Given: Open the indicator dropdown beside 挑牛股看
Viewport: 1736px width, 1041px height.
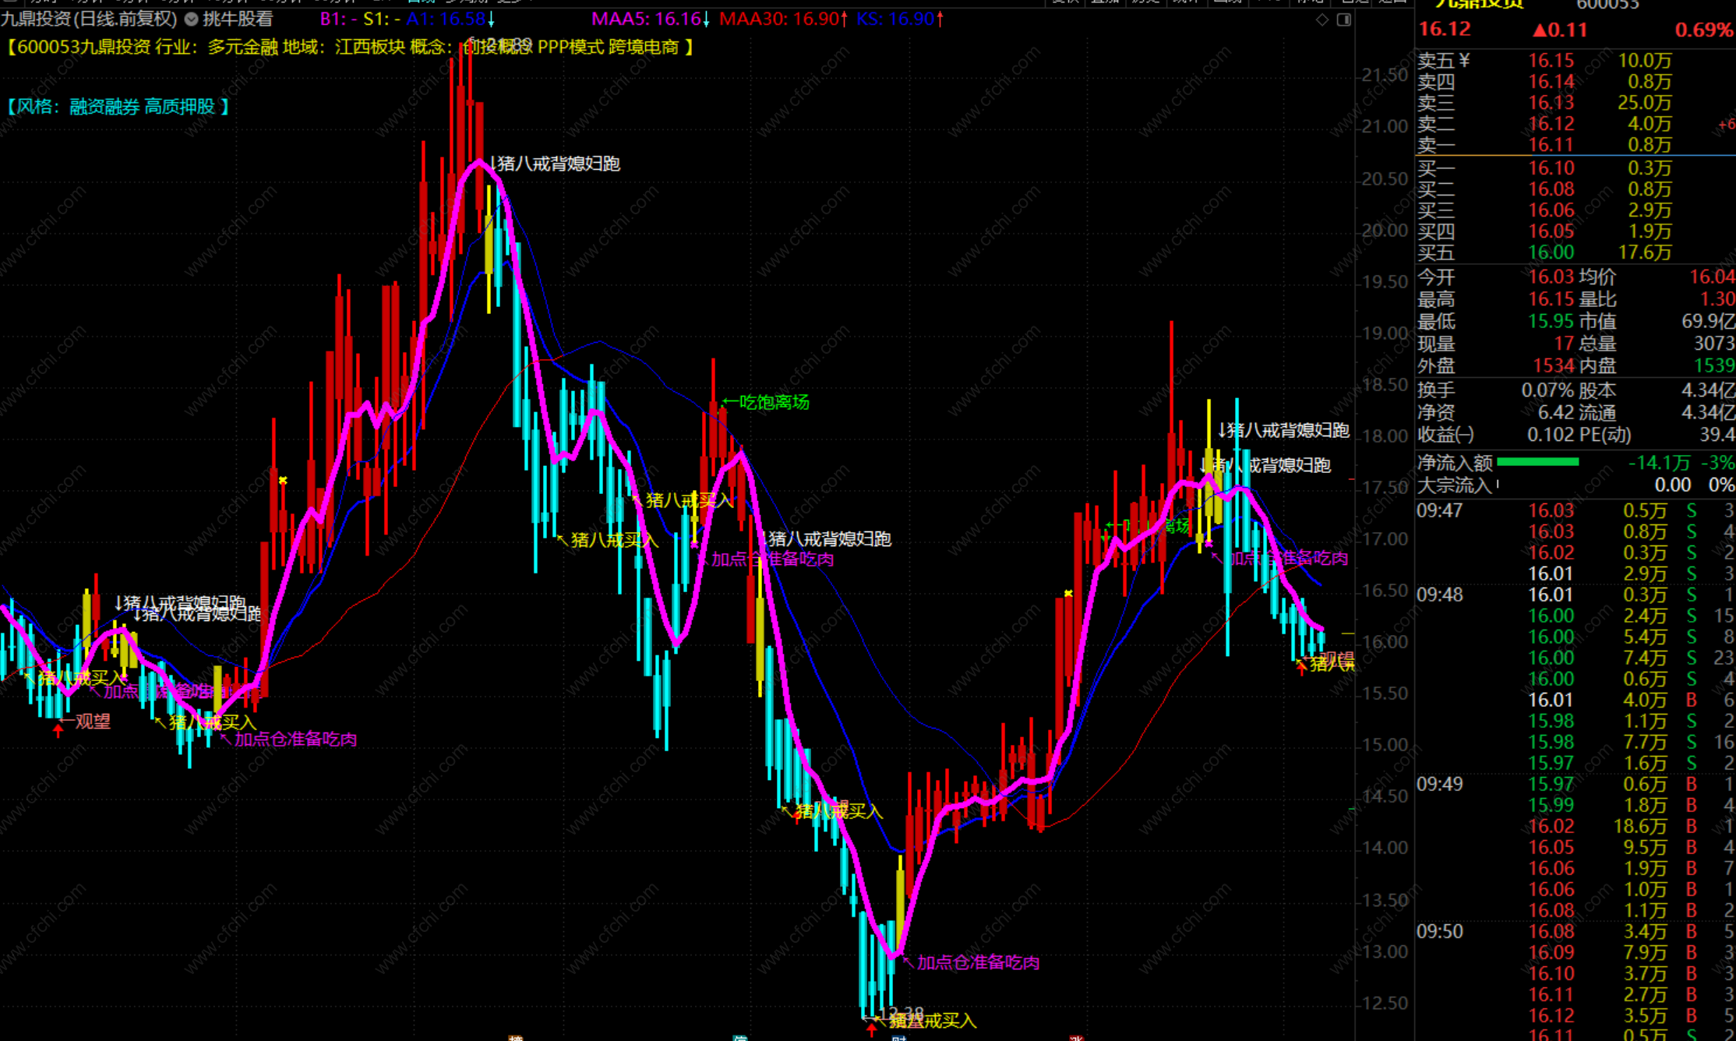Looking at the screenshot, I should (192, 19).
